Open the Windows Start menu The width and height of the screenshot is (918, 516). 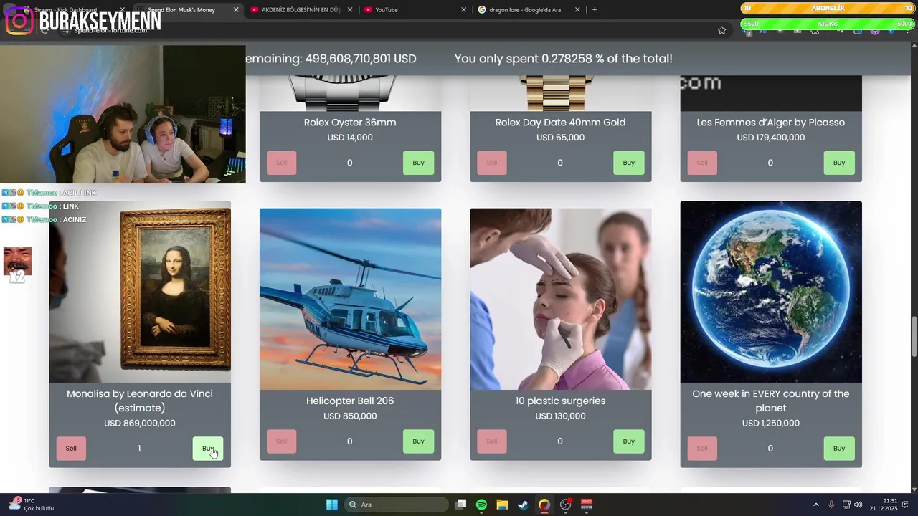(332, 505)
